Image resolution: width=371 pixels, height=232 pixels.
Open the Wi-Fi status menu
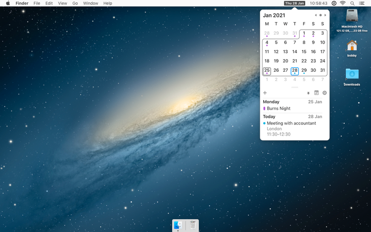(342, 3)
